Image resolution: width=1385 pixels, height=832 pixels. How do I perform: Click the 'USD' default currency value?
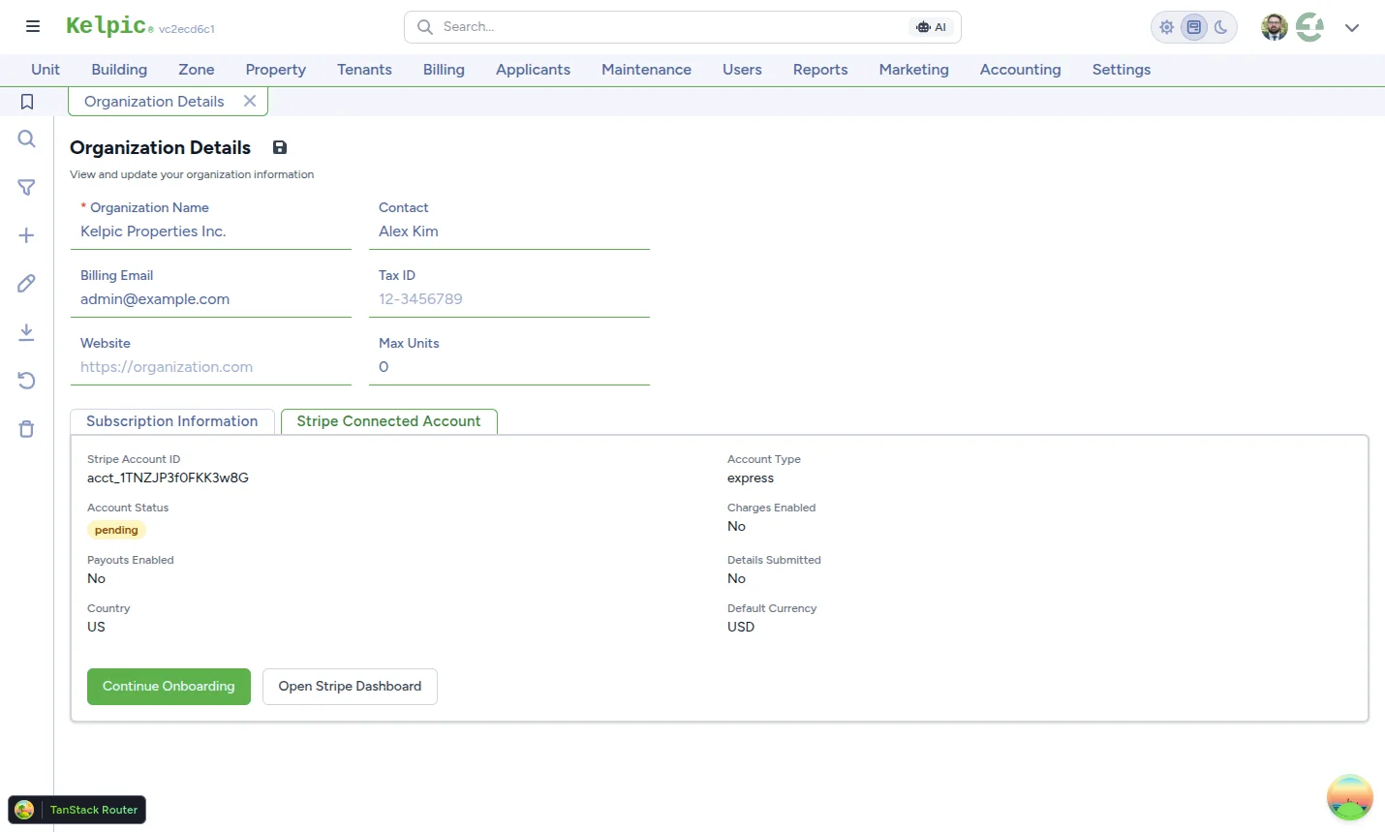tap(741, 627)
